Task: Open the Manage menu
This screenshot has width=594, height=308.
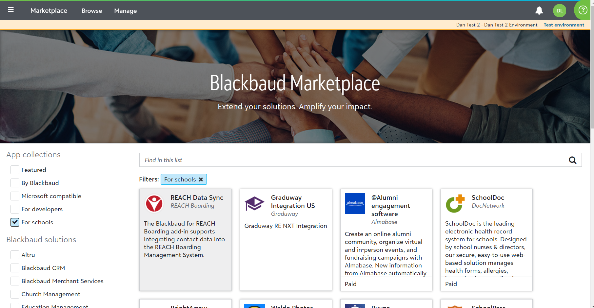Action: [126, 11]
